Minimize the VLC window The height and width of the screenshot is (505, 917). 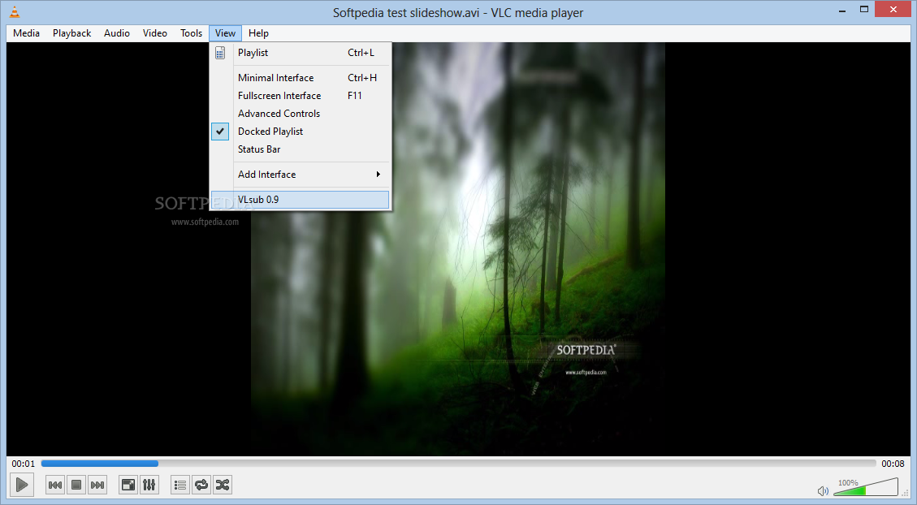842,11
